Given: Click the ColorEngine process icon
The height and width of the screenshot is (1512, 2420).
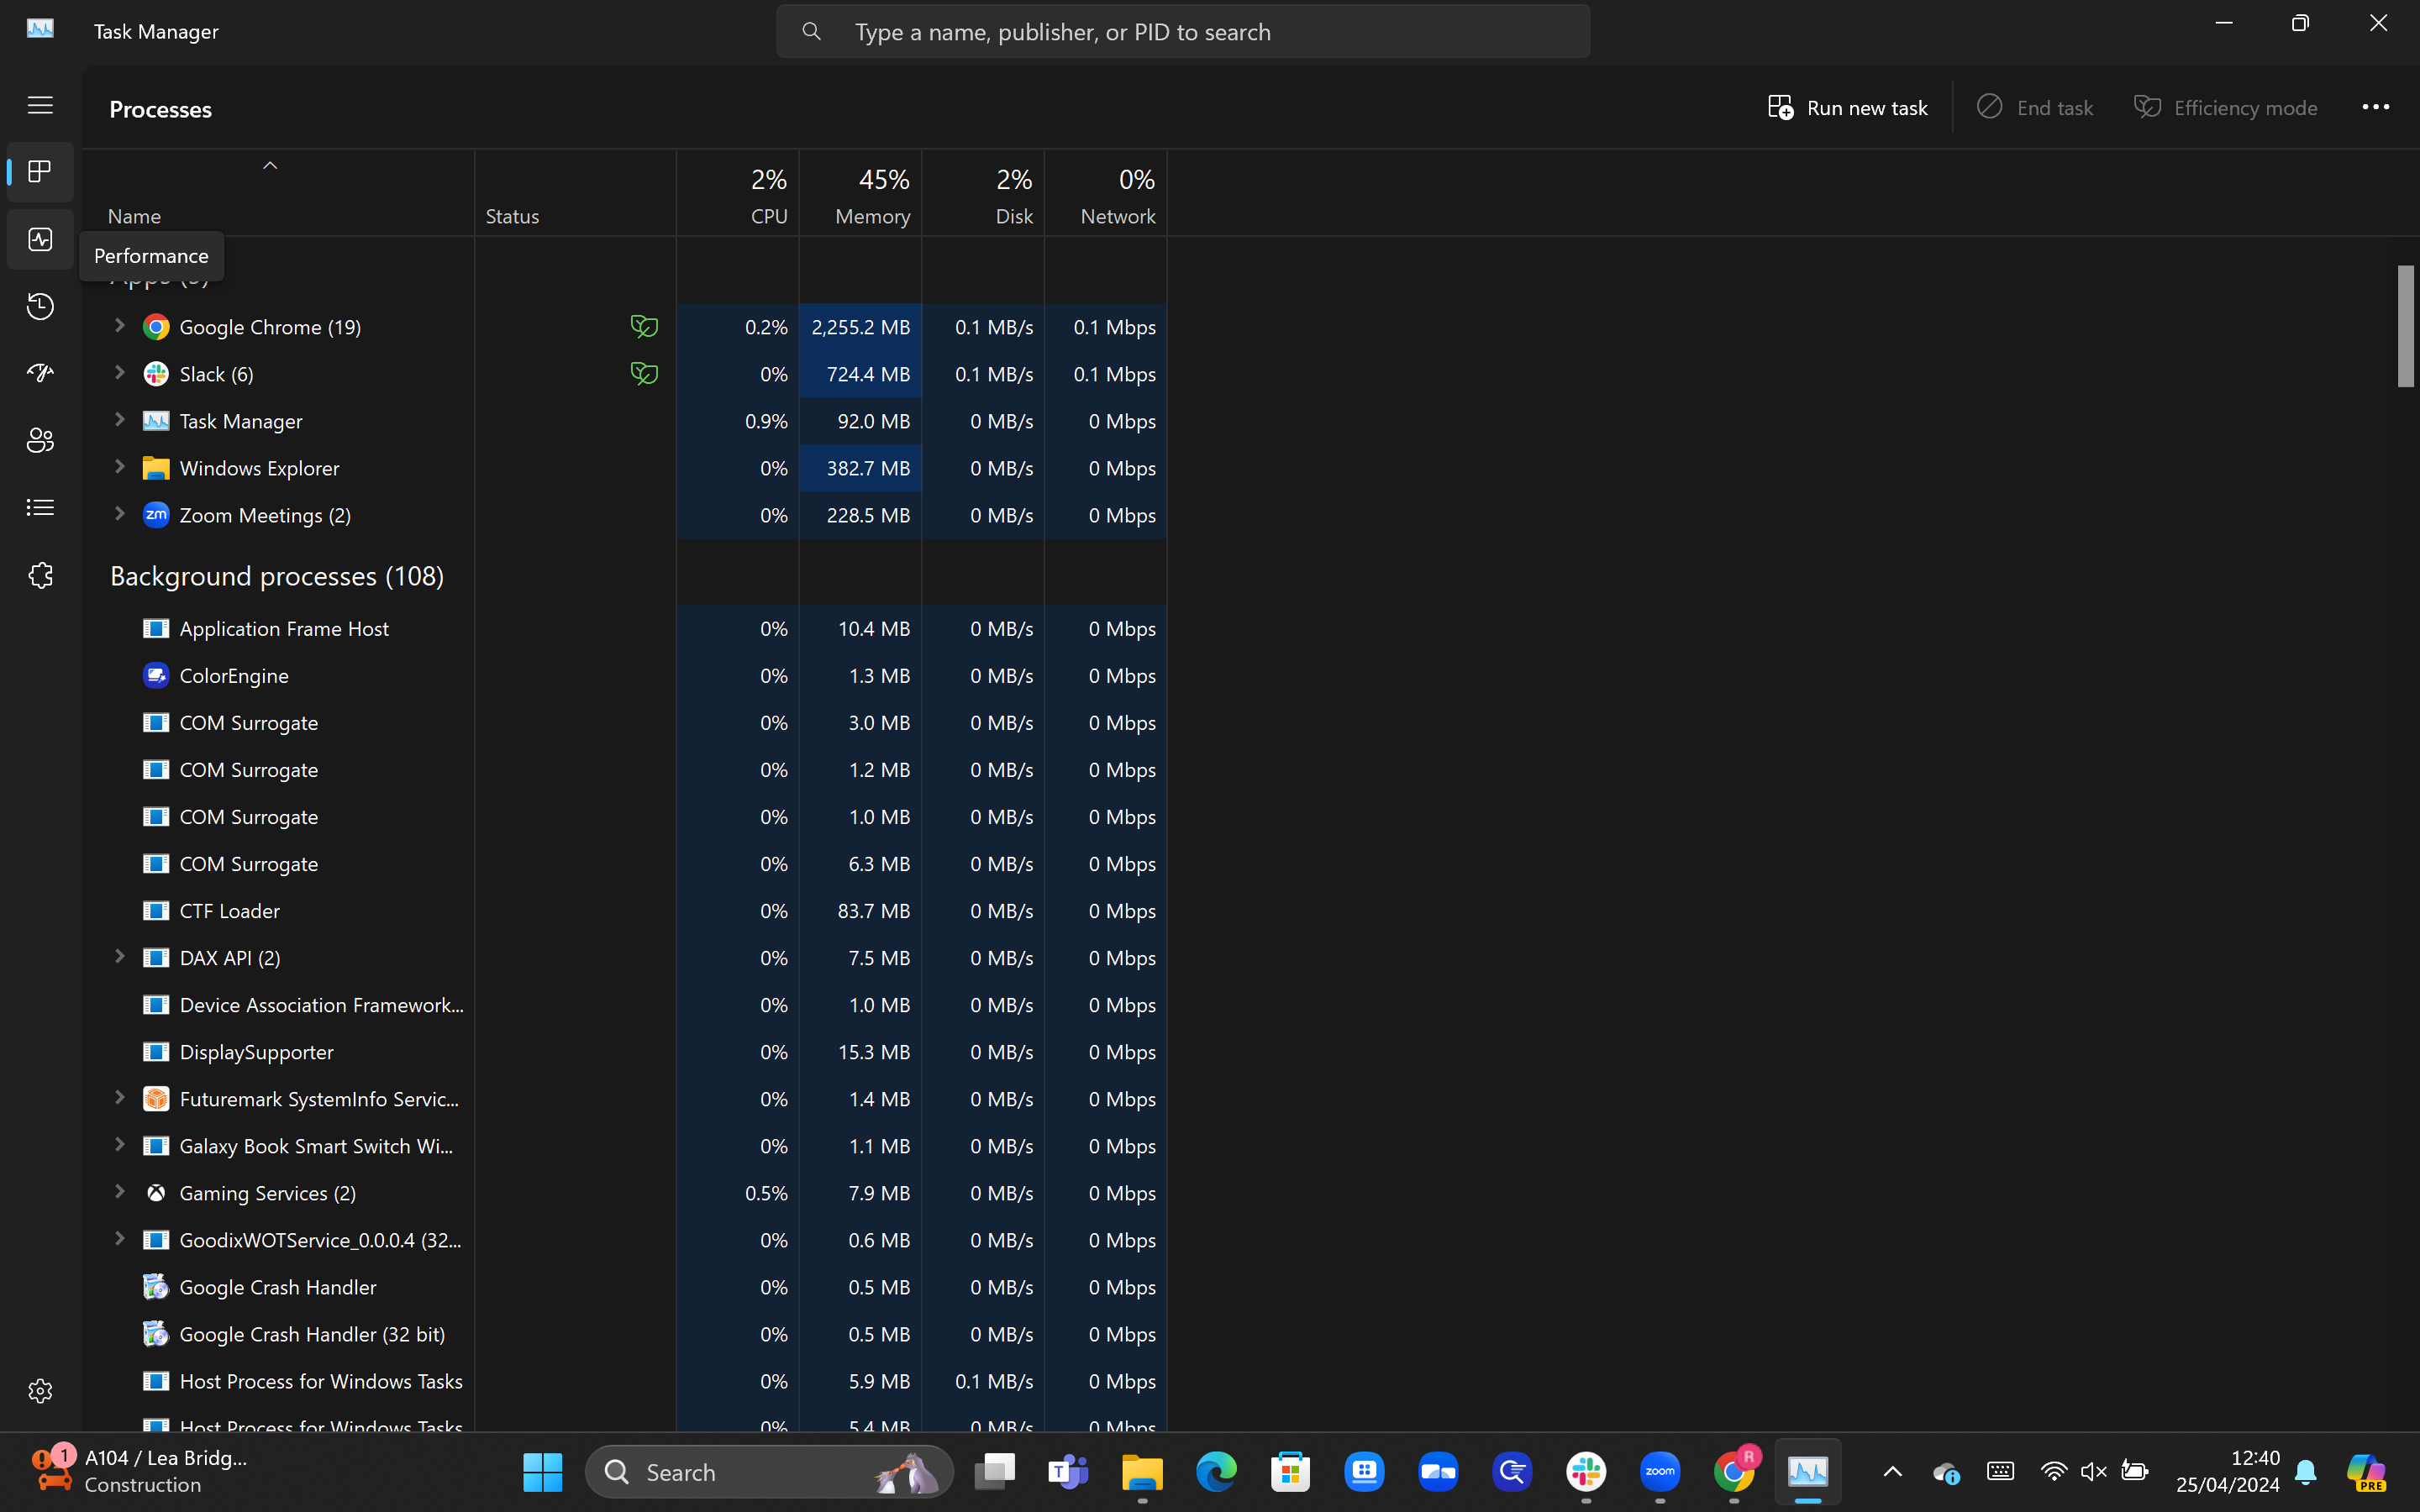Looking at the screenshot, I should (x=156, y=676).
